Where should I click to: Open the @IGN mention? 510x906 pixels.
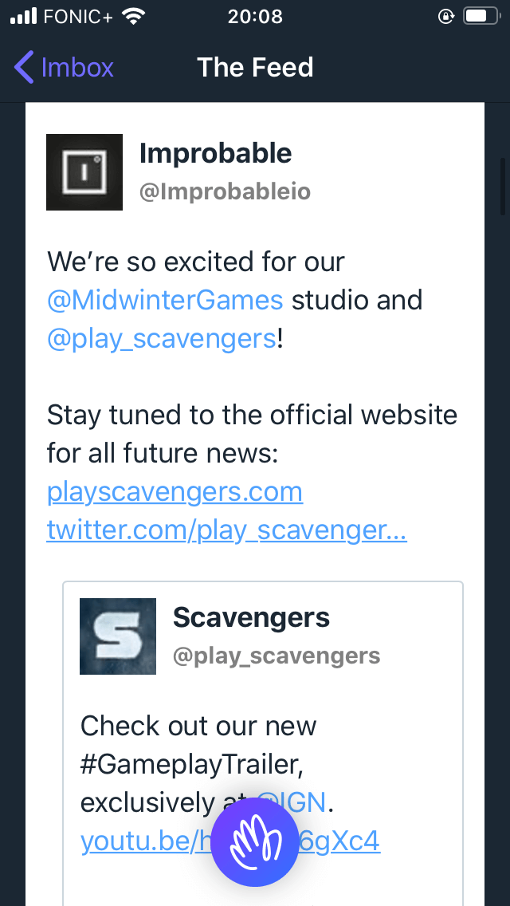point(291,802)
